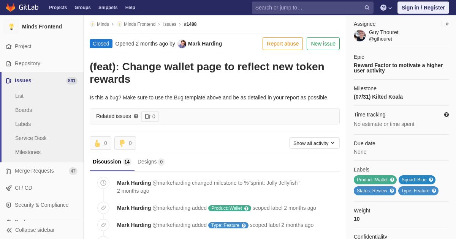Click the GitLab fox logo
Screen dimensions: 456x239
click(x=11, y=8)
